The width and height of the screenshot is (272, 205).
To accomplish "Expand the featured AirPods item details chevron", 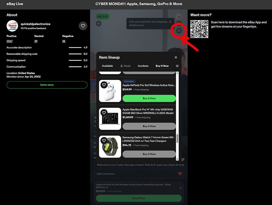I will pyautogui.click(x=180, y=188).
